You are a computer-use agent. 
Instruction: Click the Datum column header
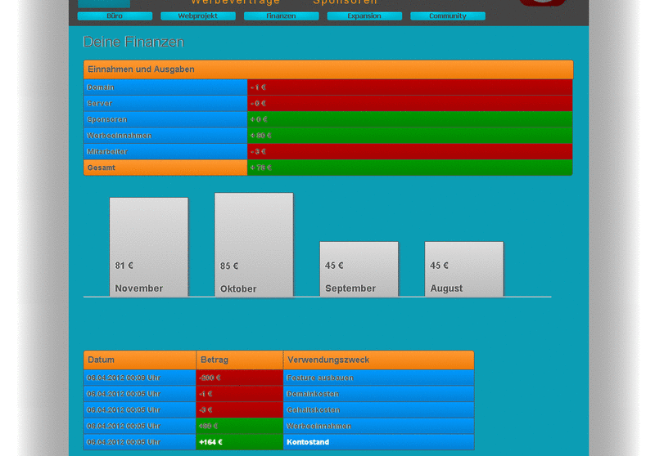(140, 360)
